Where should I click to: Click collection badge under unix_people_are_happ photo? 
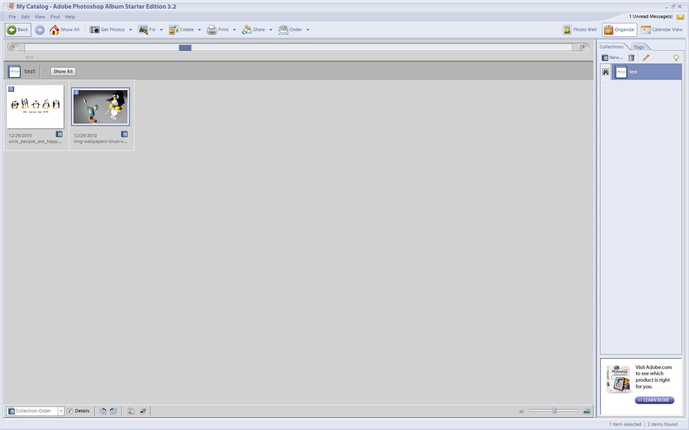coord(59,134)
